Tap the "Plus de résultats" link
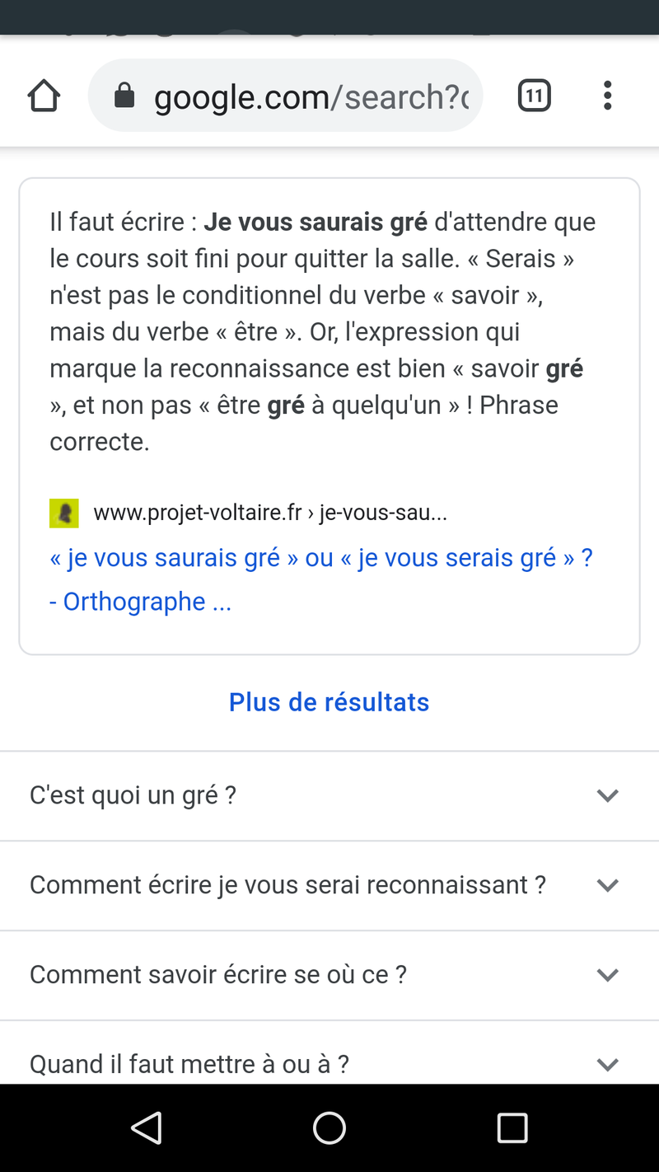Viewport: 659px width, 1172px height. tap(329, 702)
